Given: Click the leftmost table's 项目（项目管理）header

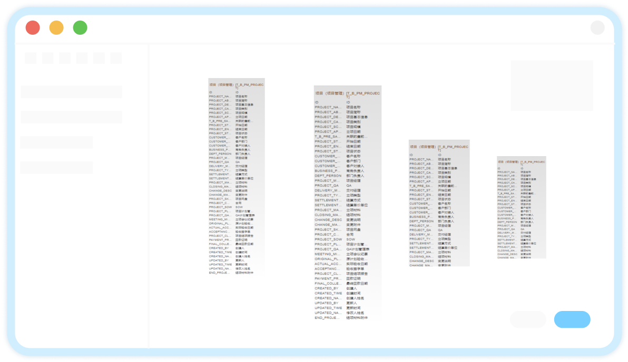Looking at the screenshot, I should pos(221,84).
